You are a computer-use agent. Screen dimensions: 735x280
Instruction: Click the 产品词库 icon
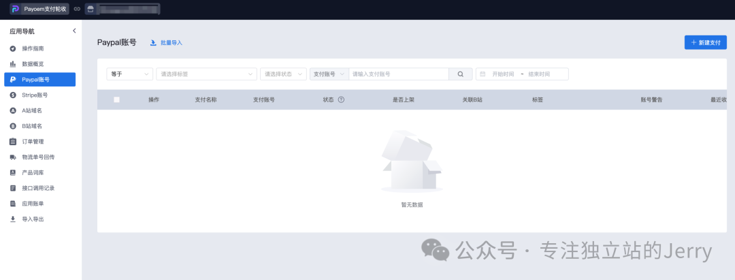[x=13, y=172]
